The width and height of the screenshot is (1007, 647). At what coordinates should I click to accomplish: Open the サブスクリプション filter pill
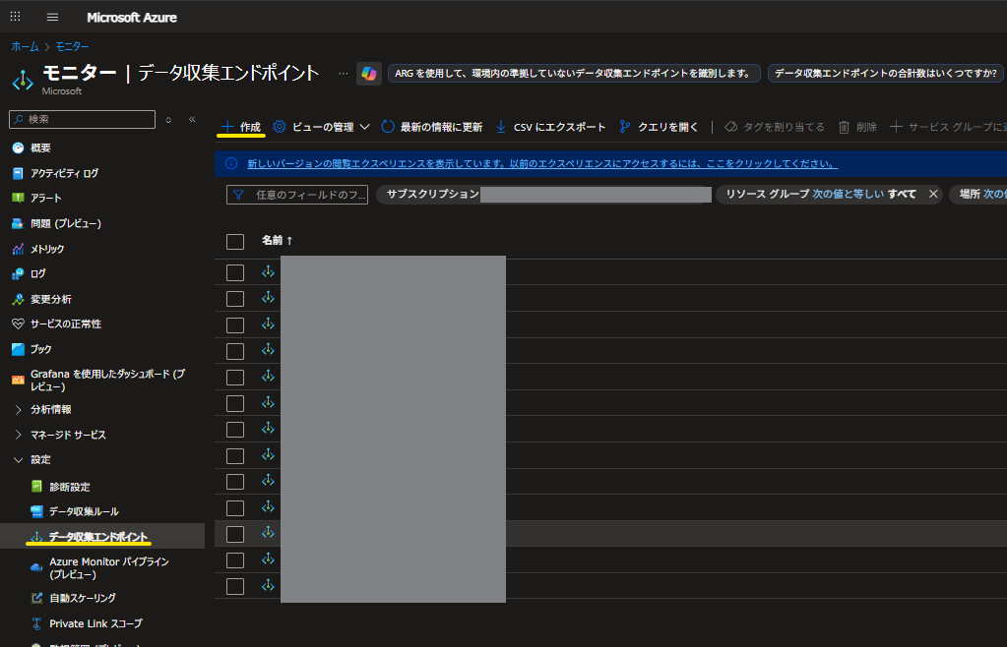(x=543, y=195)
